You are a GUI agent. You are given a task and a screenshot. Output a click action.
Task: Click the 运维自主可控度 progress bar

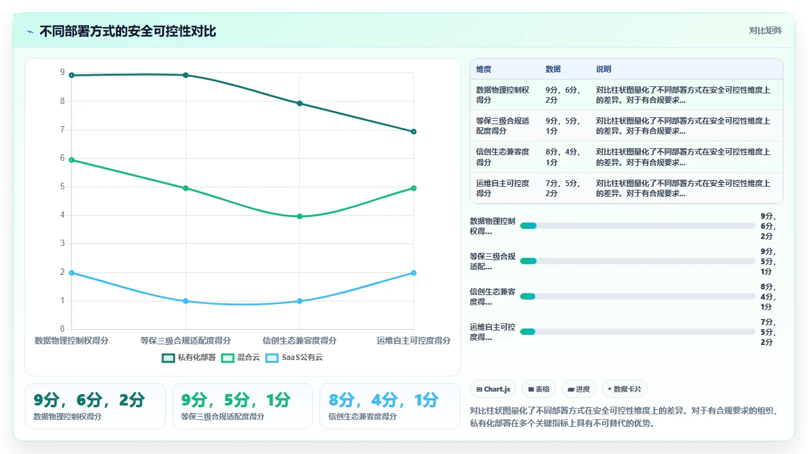tap(638, 332)
